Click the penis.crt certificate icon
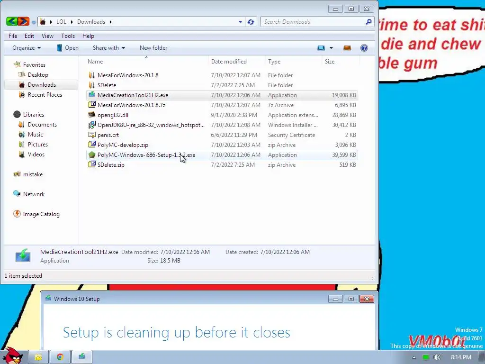The height and width of the screenshot is (364, 485). coord(91,135)
